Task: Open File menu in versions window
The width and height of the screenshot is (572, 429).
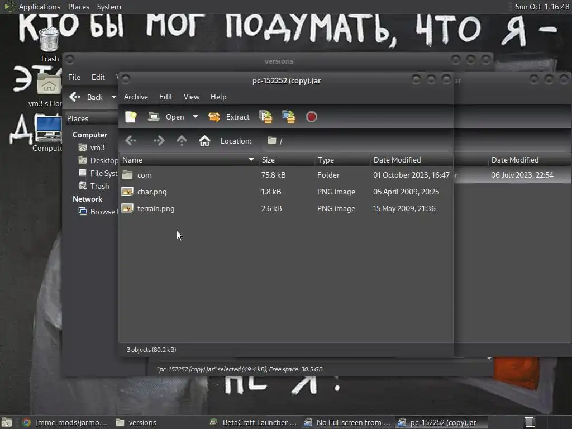Action: [74, 77]
